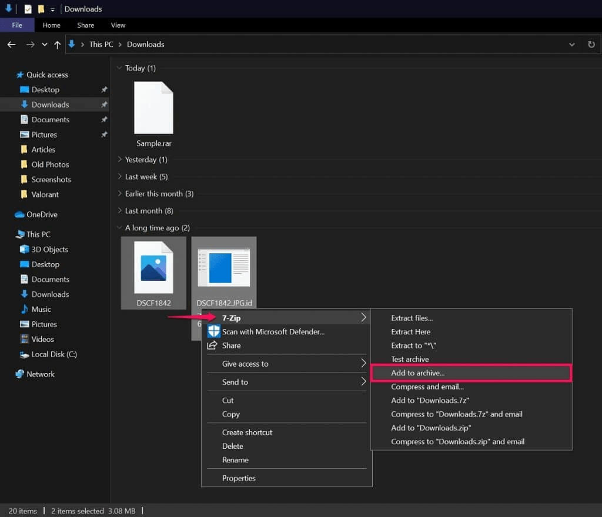Open the Videos film icon
602x517 pixels.
tap(25, 339)
